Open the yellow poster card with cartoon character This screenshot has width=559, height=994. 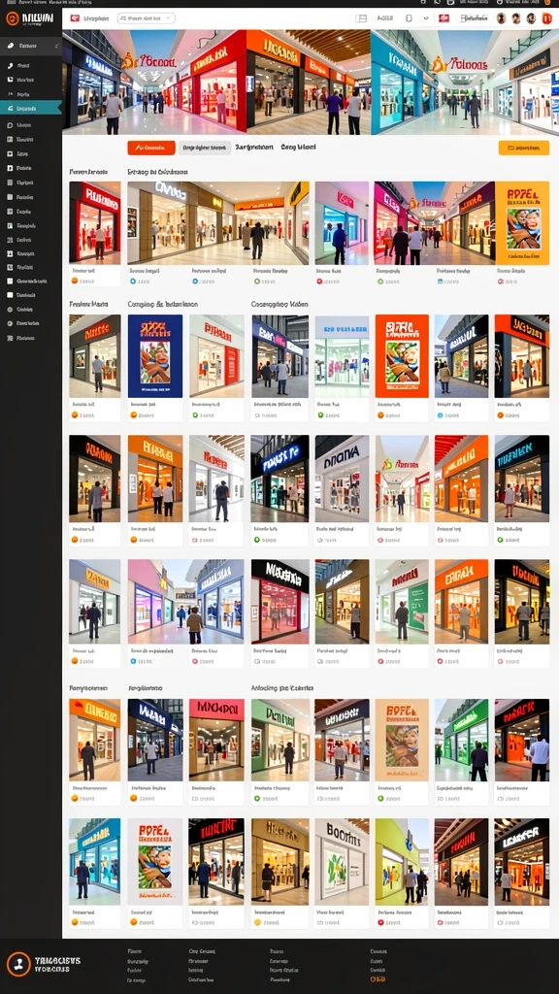[x=521, y=223]
